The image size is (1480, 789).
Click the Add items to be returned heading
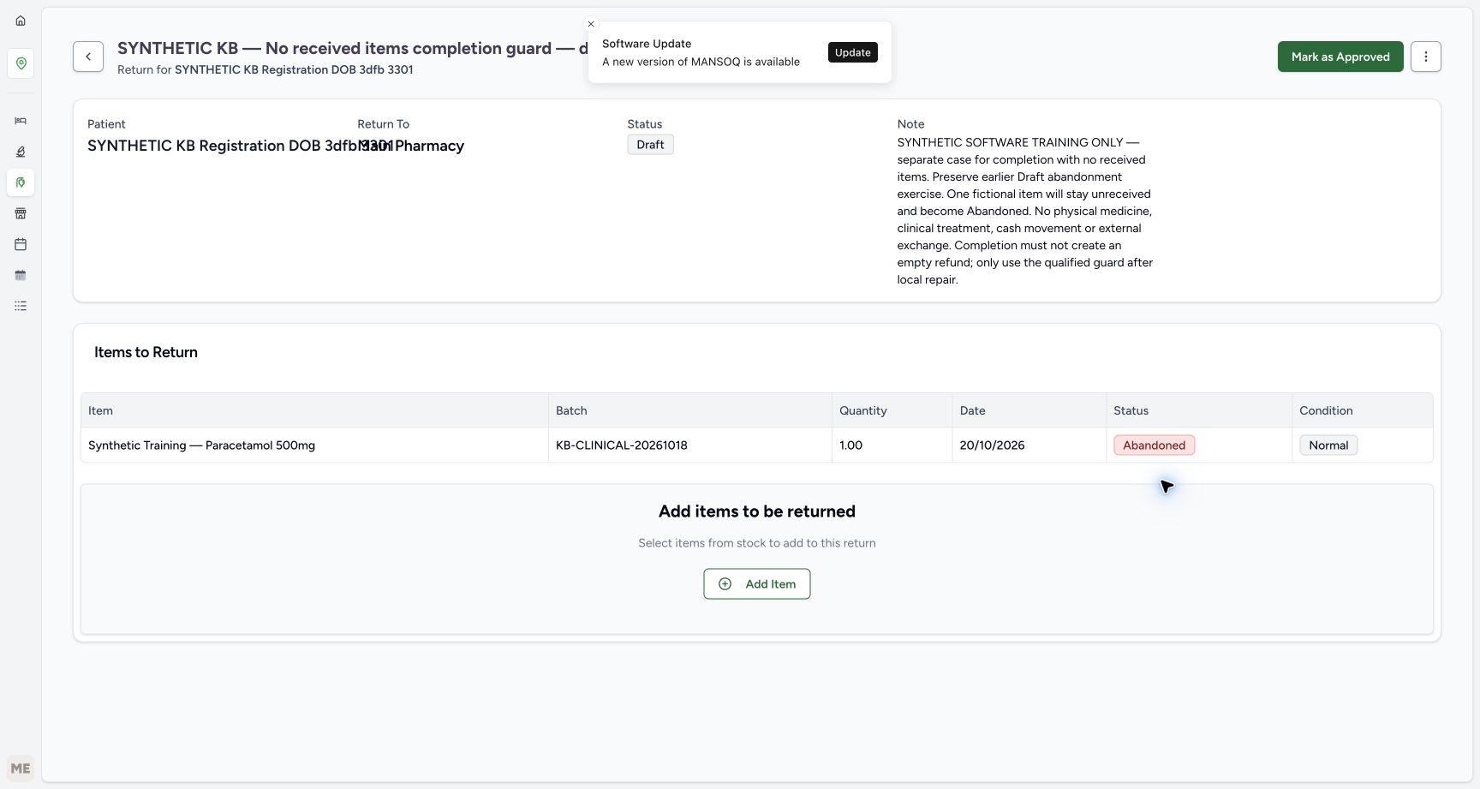tap(757, 511)
